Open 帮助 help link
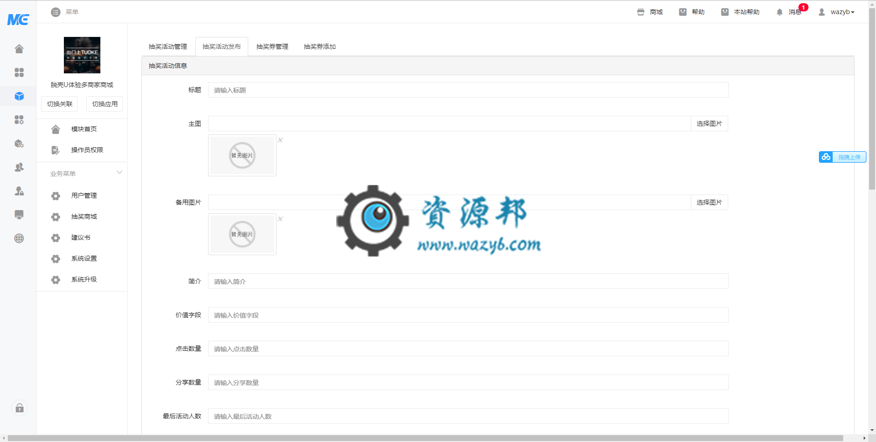 click(x=692, y=12)
